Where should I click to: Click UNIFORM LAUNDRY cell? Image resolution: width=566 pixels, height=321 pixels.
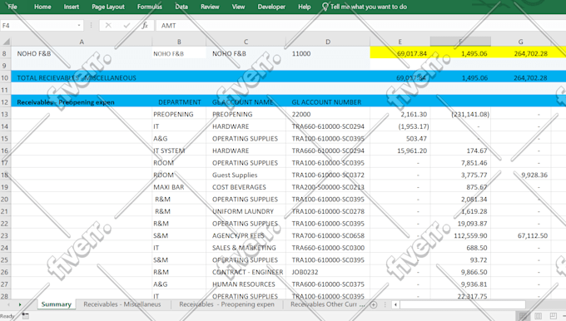click(x=246, y=211)
